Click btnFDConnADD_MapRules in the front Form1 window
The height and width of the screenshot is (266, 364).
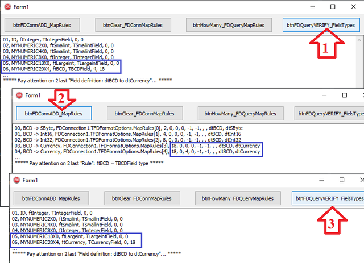pos(51,198)
